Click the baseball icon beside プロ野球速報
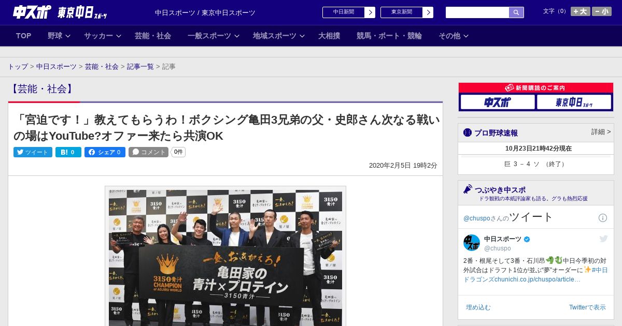This screenshot has height=326, width=622. pyautogui.click(x=468, y=132)
